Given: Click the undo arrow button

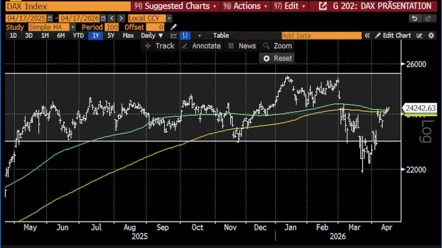Looking at the screenshot, I should [x=415, y=18].
